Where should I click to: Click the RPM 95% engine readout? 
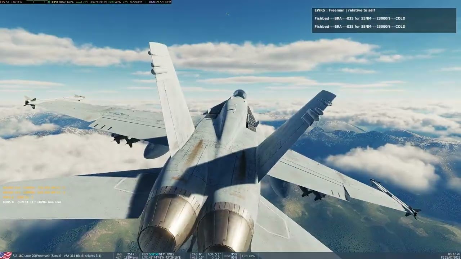[x=230, y=256]
